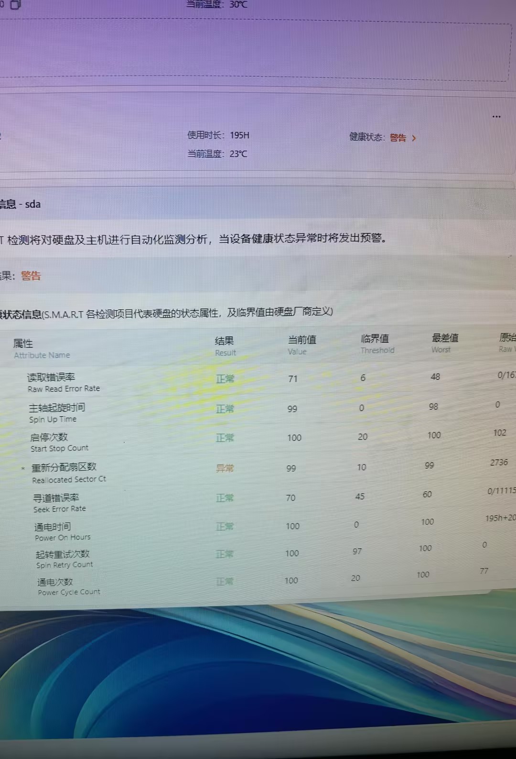Click the 原始 Raw column header

[x=507, y=342]
